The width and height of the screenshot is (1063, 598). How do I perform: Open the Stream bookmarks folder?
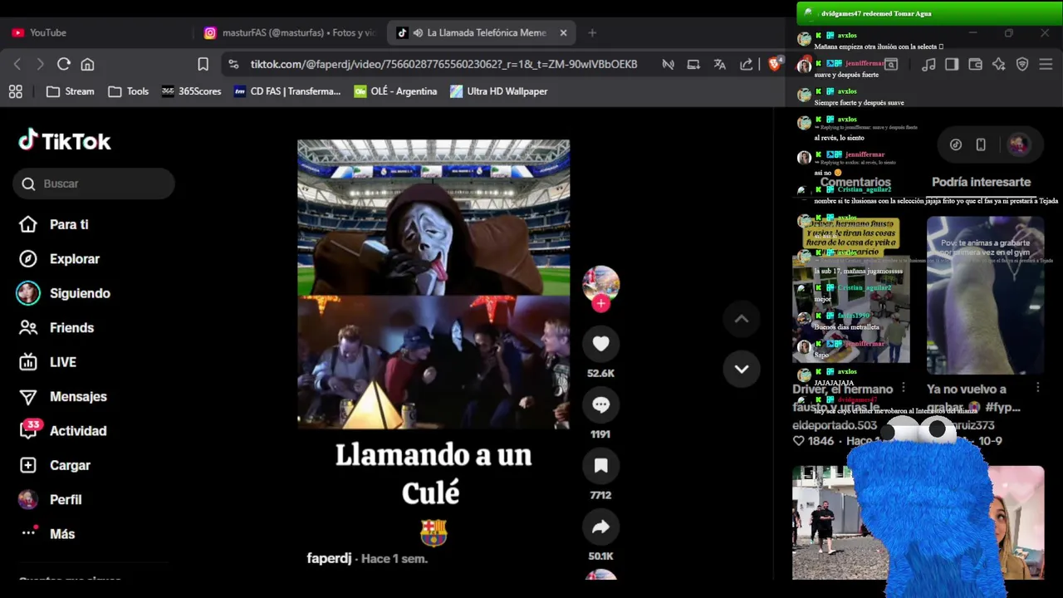coord(70,91)
